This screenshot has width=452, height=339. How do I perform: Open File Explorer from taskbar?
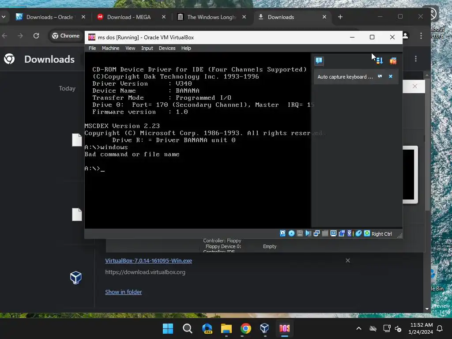click(226, 328)
